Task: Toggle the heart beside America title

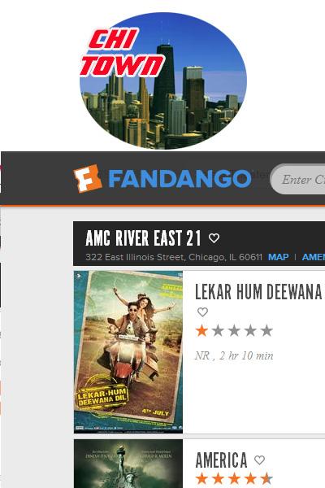Action: (x=259, y=460)
